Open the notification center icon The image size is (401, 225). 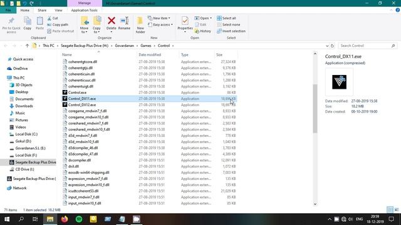pyautogui.click(x=391, y=219)
